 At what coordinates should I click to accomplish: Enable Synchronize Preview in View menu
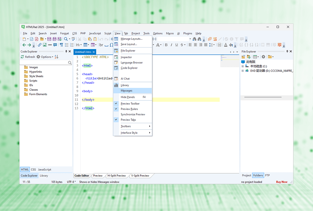coord(132,115)
